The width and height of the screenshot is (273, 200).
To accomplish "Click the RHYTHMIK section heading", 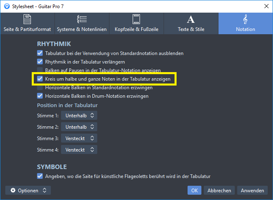I will 54,44.
